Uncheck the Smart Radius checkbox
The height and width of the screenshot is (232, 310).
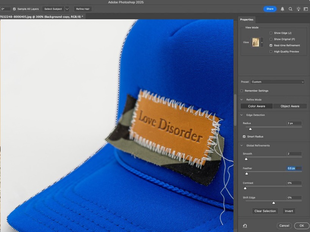click(244, 137)
